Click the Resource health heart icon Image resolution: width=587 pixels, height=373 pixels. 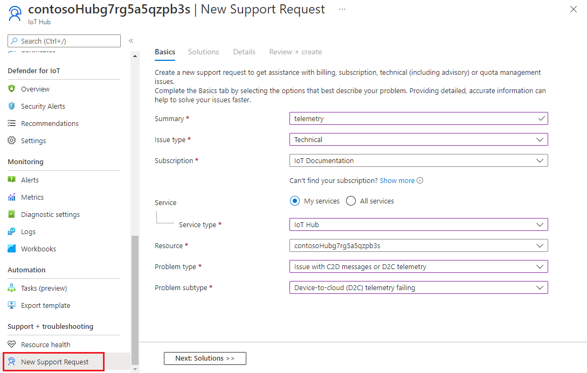click(x=12, y=345)
